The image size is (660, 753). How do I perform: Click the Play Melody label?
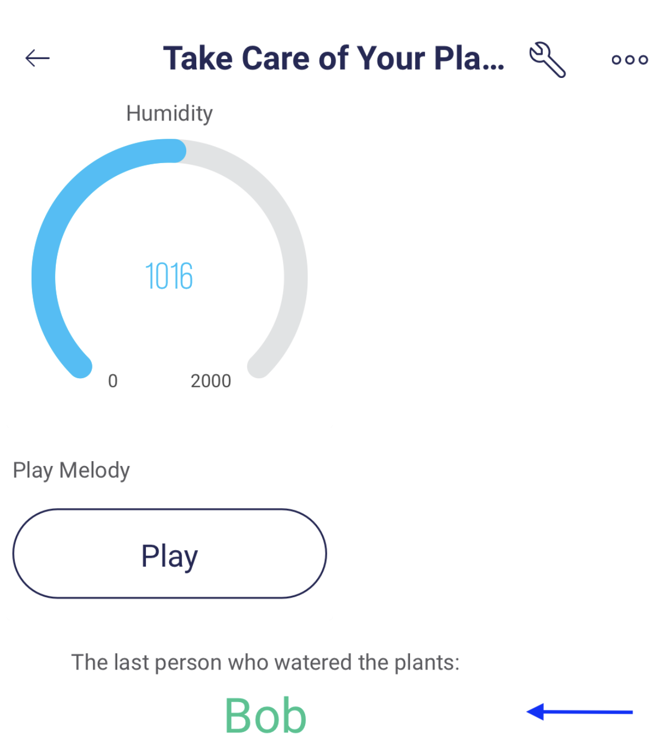[x=71, y=470]
